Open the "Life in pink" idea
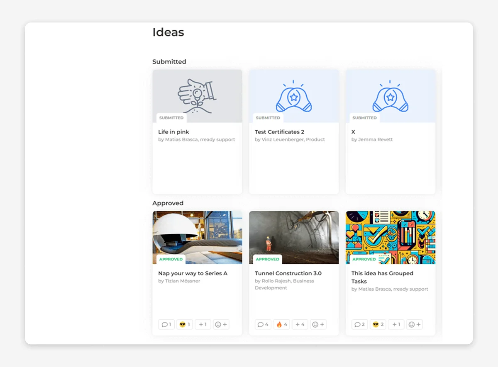This screenshot has width=498, height=367. [173, 132]
